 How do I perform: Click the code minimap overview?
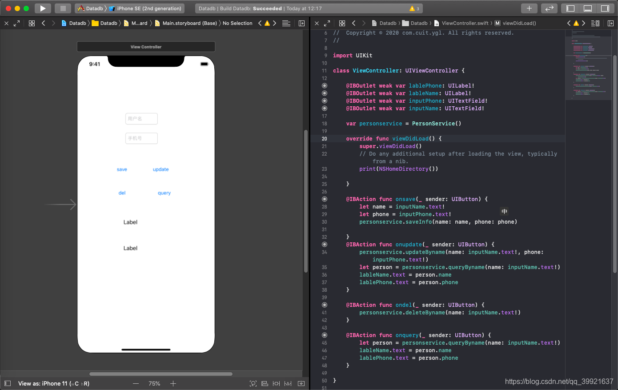coord(589,65)
